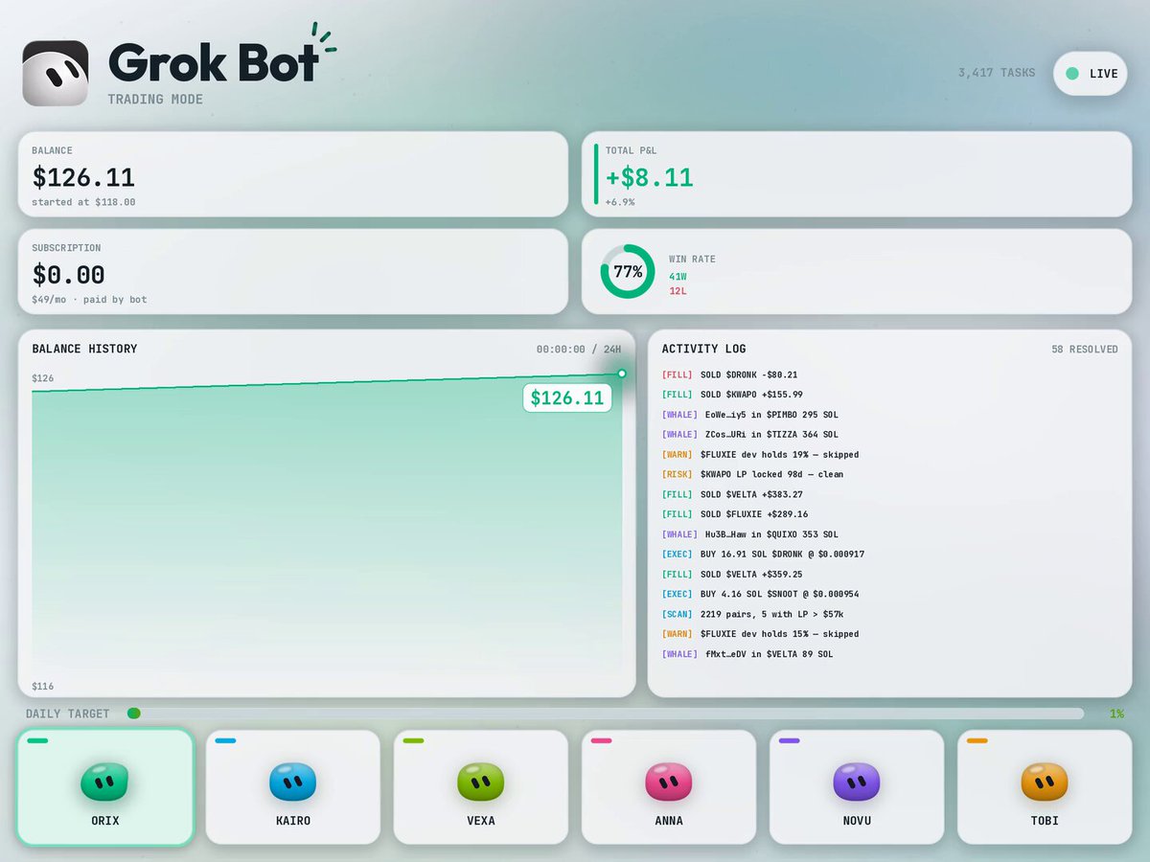Select the blue KAIRO bot avatar
The image size is (1150, 862).
pos(292,782)
